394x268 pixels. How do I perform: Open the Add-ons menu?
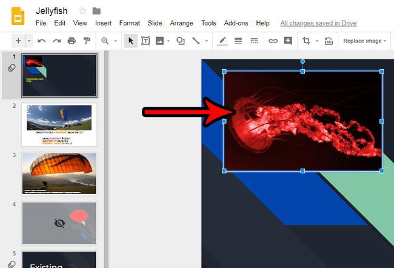[x=236, y=23]
